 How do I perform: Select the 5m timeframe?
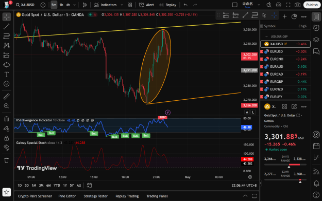54,5
